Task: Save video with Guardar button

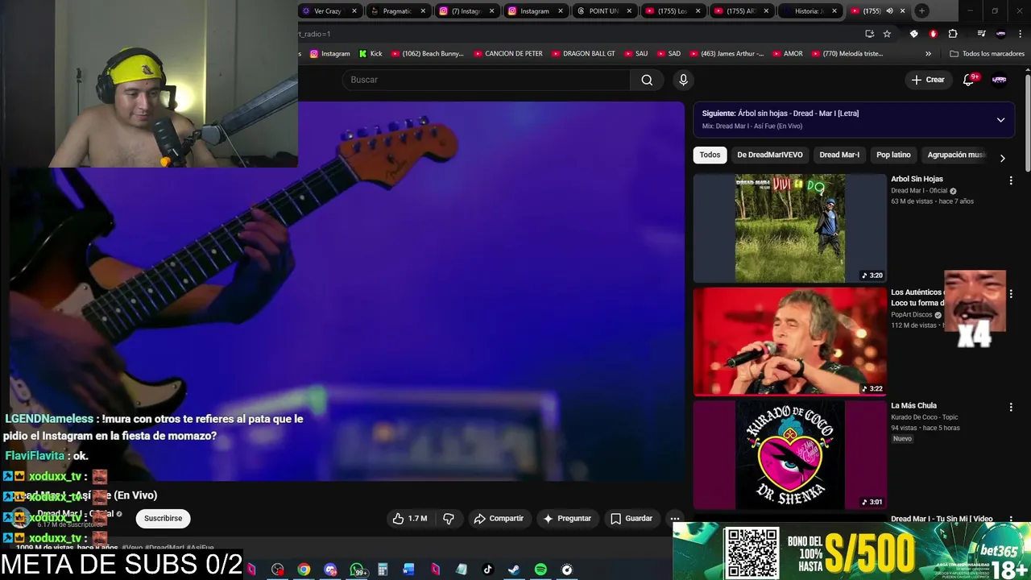Action: click(631, 519)
